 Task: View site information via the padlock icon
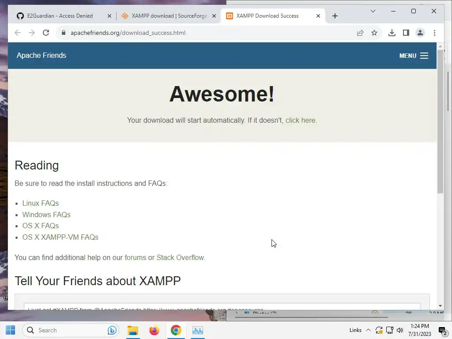64,33
